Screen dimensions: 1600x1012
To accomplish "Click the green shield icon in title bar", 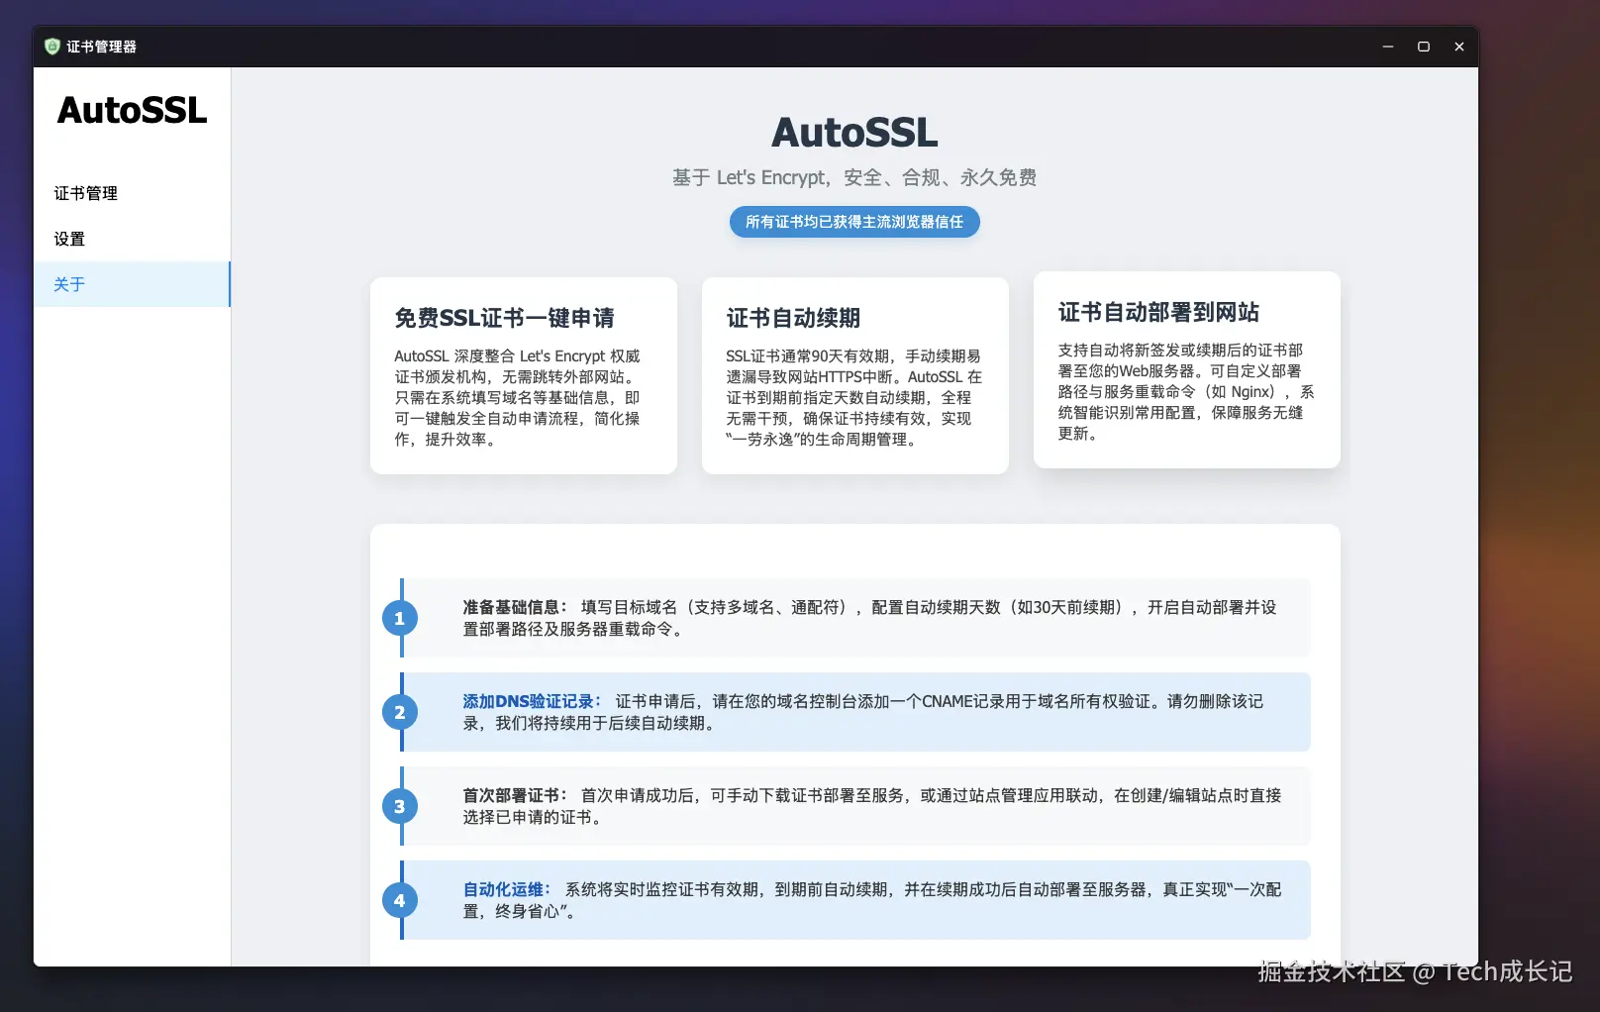I will (52, 46).
